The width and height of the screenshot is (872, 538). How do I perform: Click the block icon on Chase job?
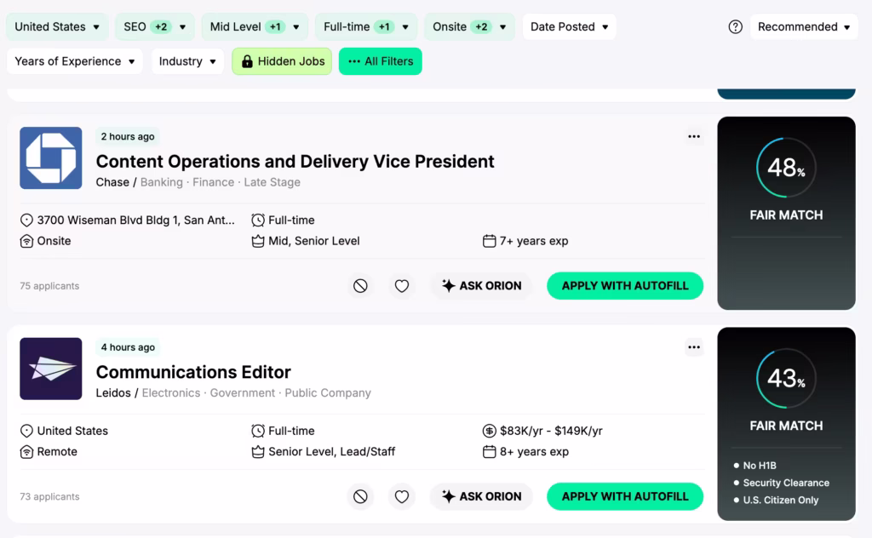tap(360, 286)
